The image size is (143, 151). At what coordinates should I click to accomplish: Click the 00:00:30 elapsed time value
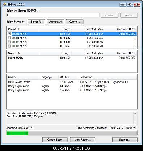tap(131, 128)
